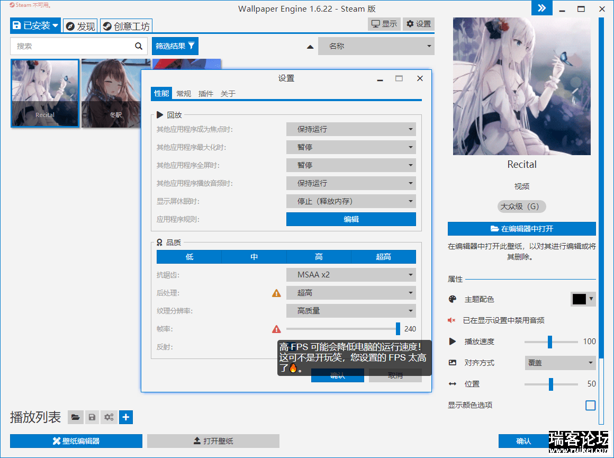Viewport: 614px width, 458px height.
Task: Maximize the 设置 dialog window
Action: point(399,78)
